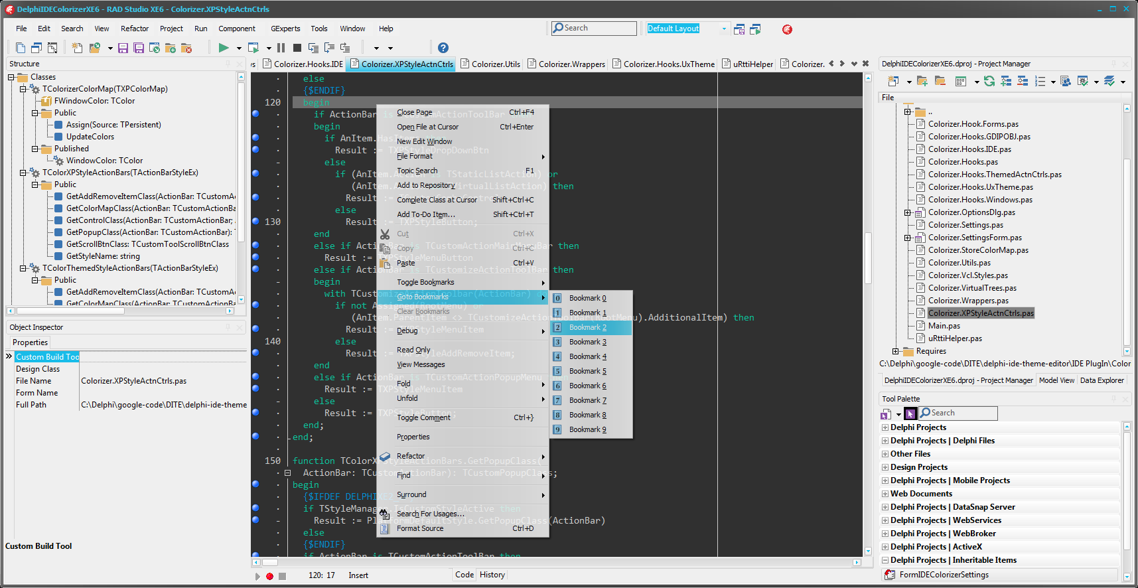Choose Bookmark 2 in Goto Bookmarks submenu
The image size is (1138, 588).
tap(591, 327)
